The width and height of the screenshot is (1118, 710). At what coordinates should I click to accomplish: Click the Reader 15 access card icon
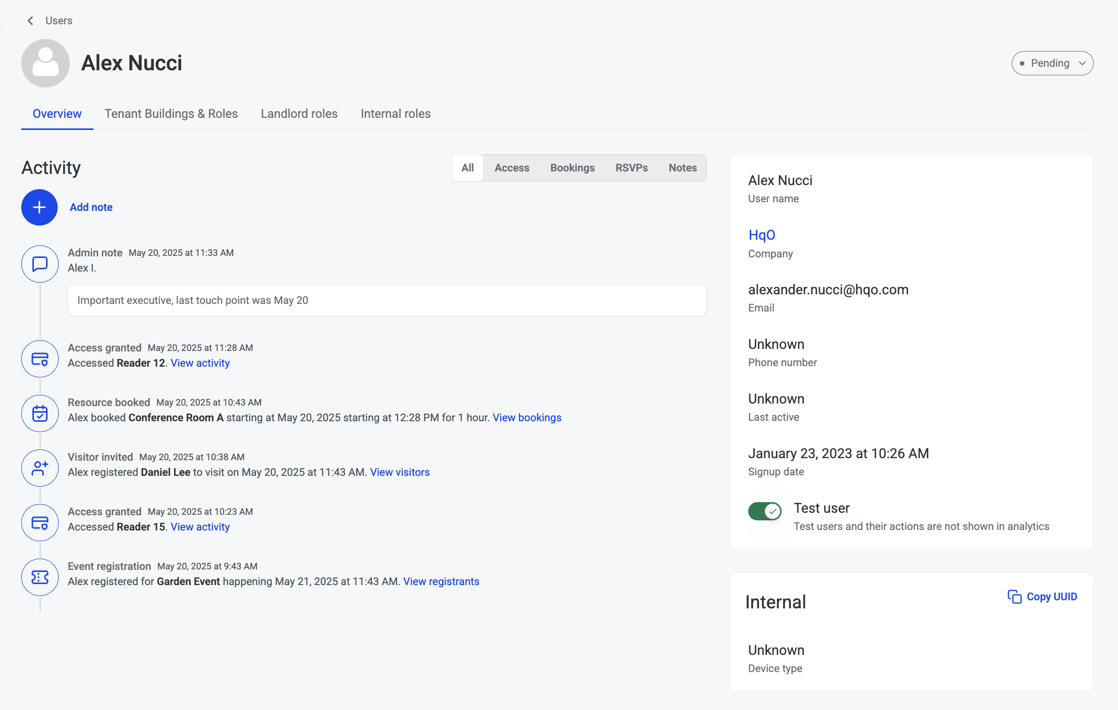[x=40, y=523]
